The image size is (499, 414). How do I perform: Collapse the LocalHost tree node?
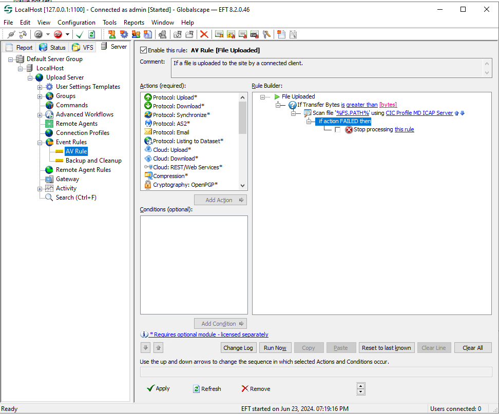(21, 69)
